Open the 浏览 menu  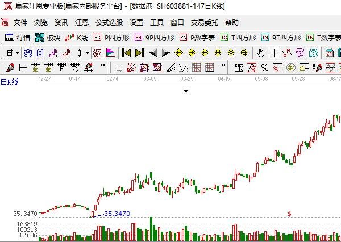41,22
